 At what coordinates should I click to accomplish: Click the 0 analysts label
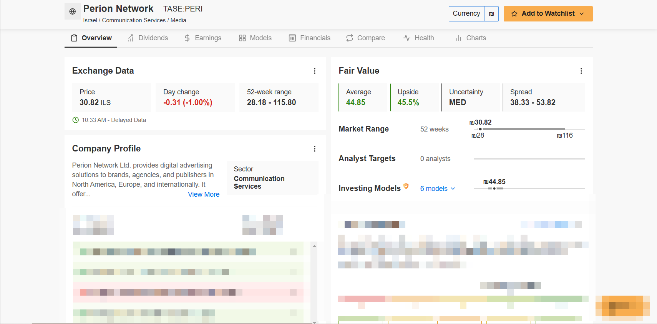[x=435, y=159]
